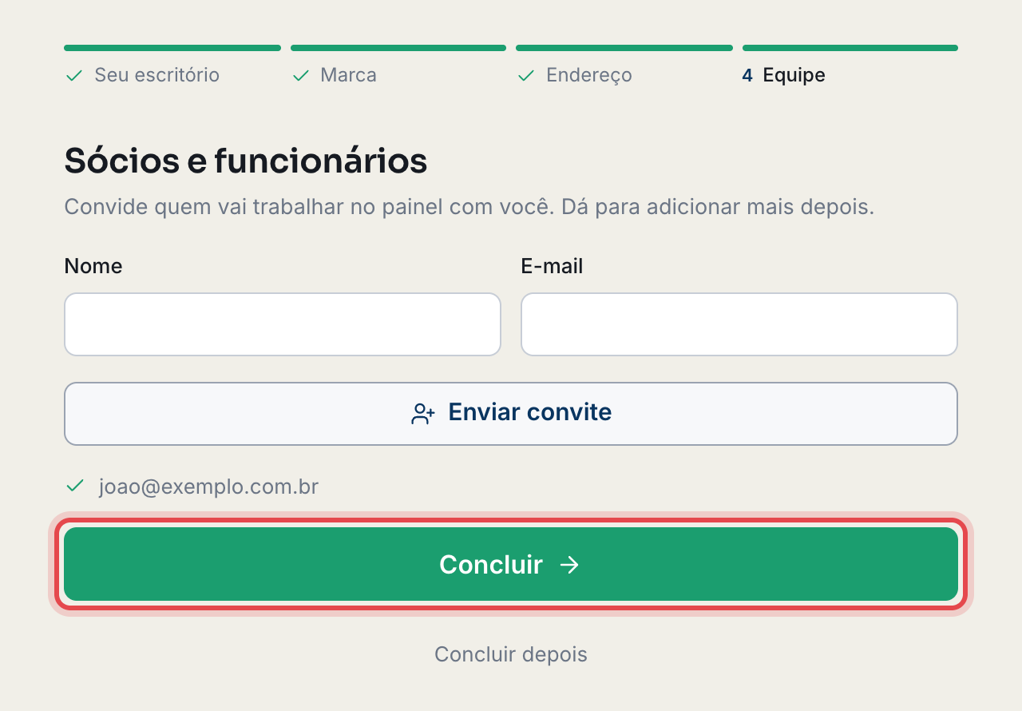Screen dimensions: 1022x711
Task: Click the arrow icon on Concluir button
Action: [x=569, y=565]
